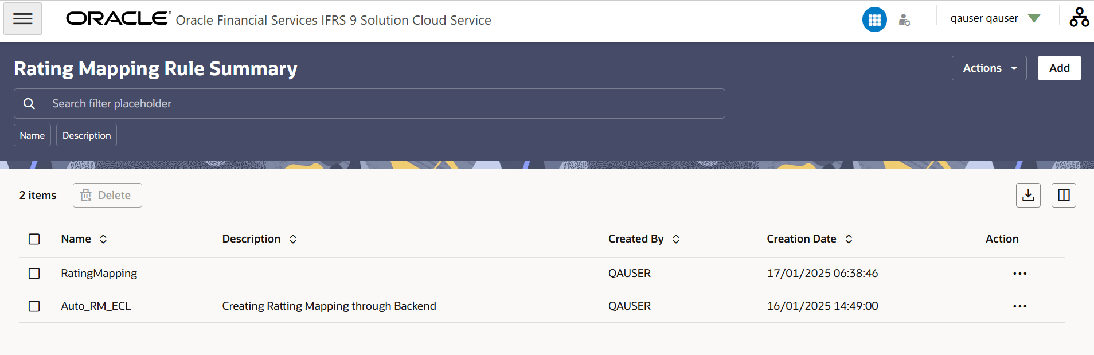Click the Add button

[x=1059, y=68]
